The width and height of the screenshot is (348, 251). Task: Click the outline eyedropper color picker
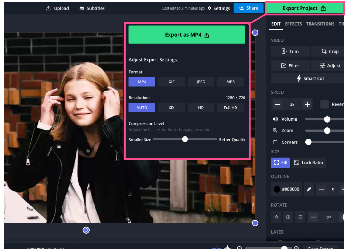pos(309,189)
